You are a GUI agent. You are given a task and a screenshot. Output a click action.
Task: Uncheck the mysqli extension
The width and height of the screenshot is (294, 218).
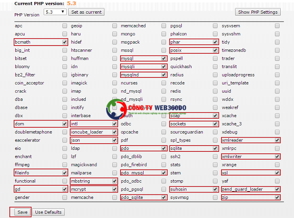(x=164, y=67)
